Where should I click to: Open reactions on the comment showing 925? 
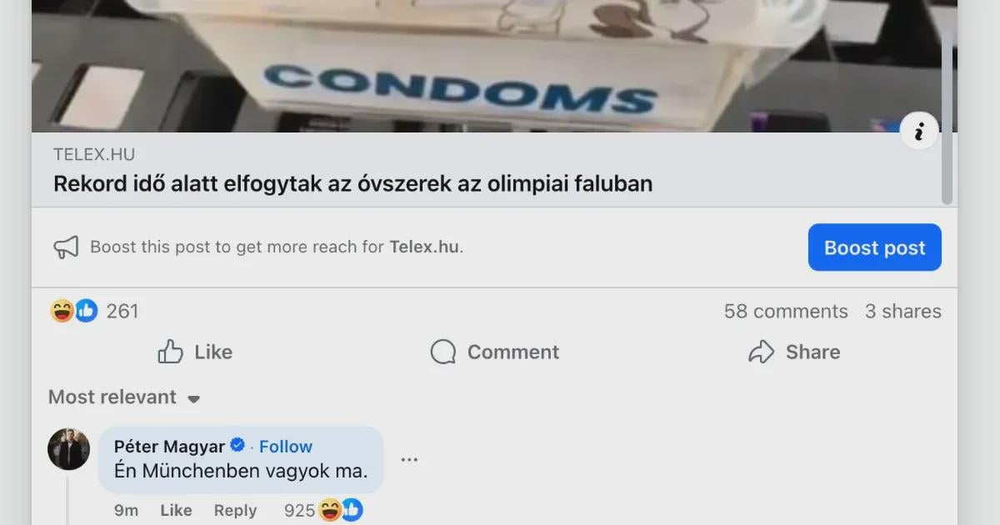tap(340, 510)
